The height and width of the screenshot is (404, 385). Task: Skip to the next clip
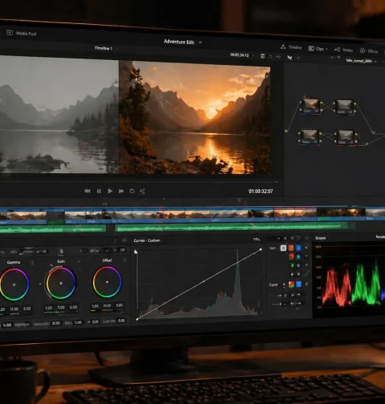(121, 191)
